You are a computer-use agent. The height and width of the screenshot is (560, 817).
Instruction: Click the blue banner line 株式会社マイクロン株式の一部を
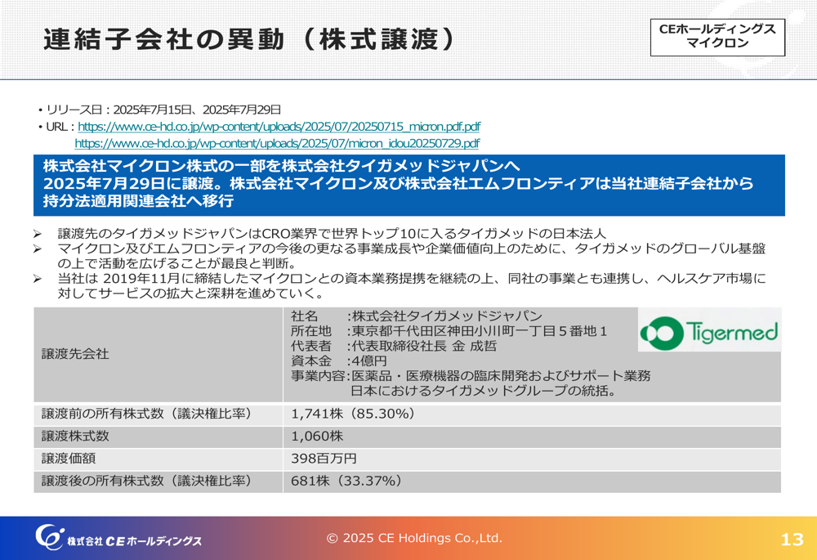pyautogui.click(x=281, y=166)
